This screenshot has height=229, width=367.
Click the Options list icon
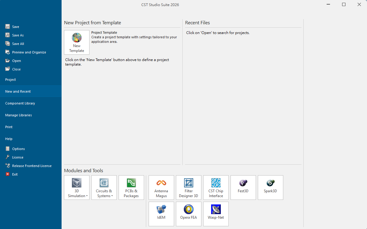tap(8, 149)
